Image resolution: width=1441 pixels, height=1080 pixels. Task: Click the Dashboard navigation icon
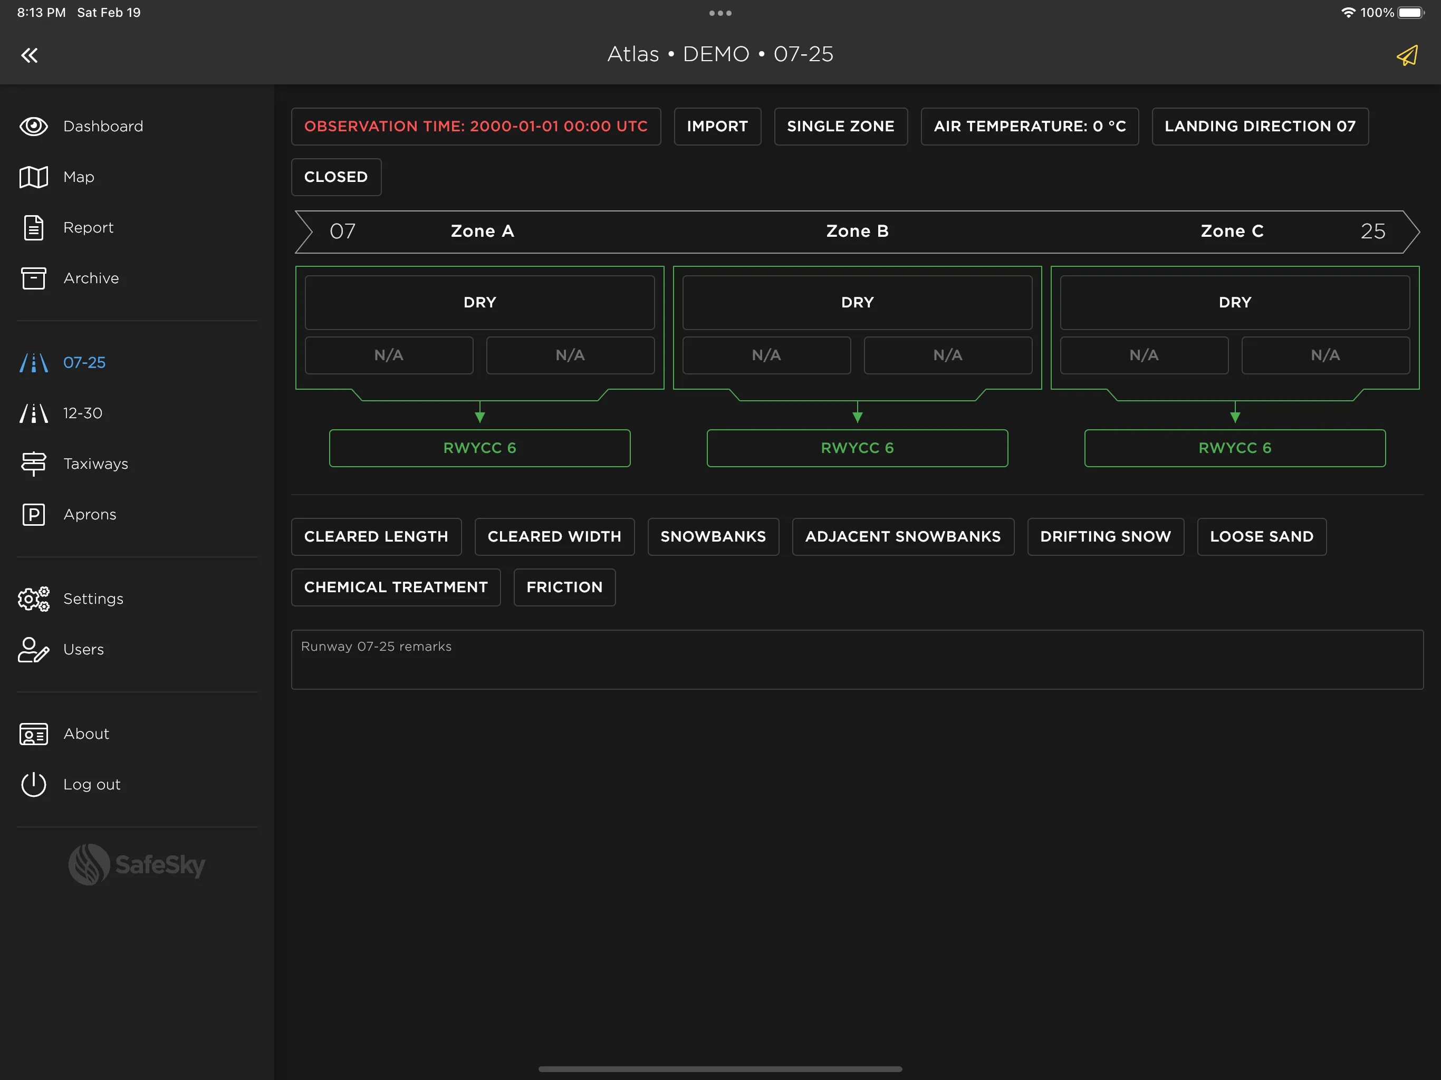point(33,125)
